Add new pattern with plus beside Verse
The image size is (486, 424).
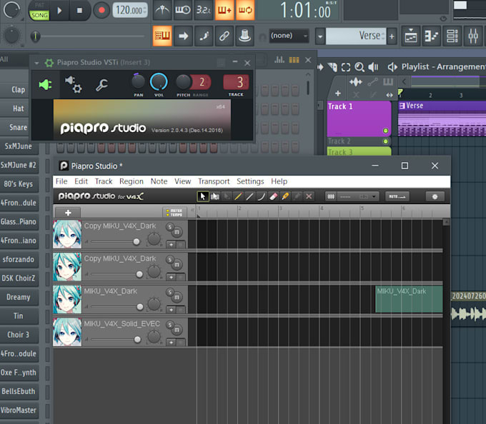(392, 36)
